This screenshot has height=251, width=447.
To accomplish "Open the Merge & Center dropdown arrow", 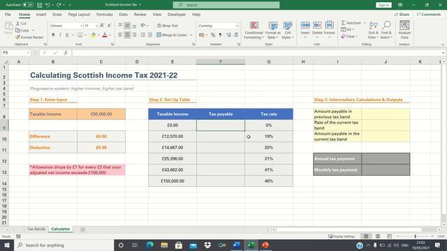I will [x=191, y=35].
